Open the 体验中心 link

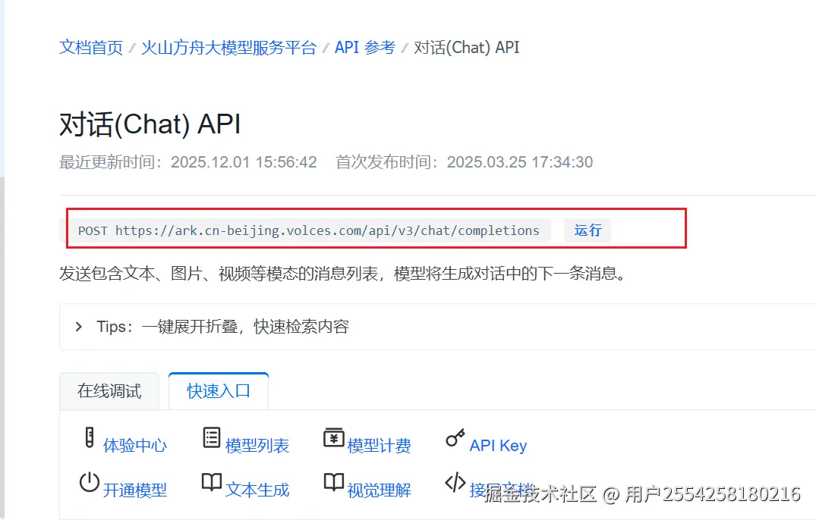135,446
